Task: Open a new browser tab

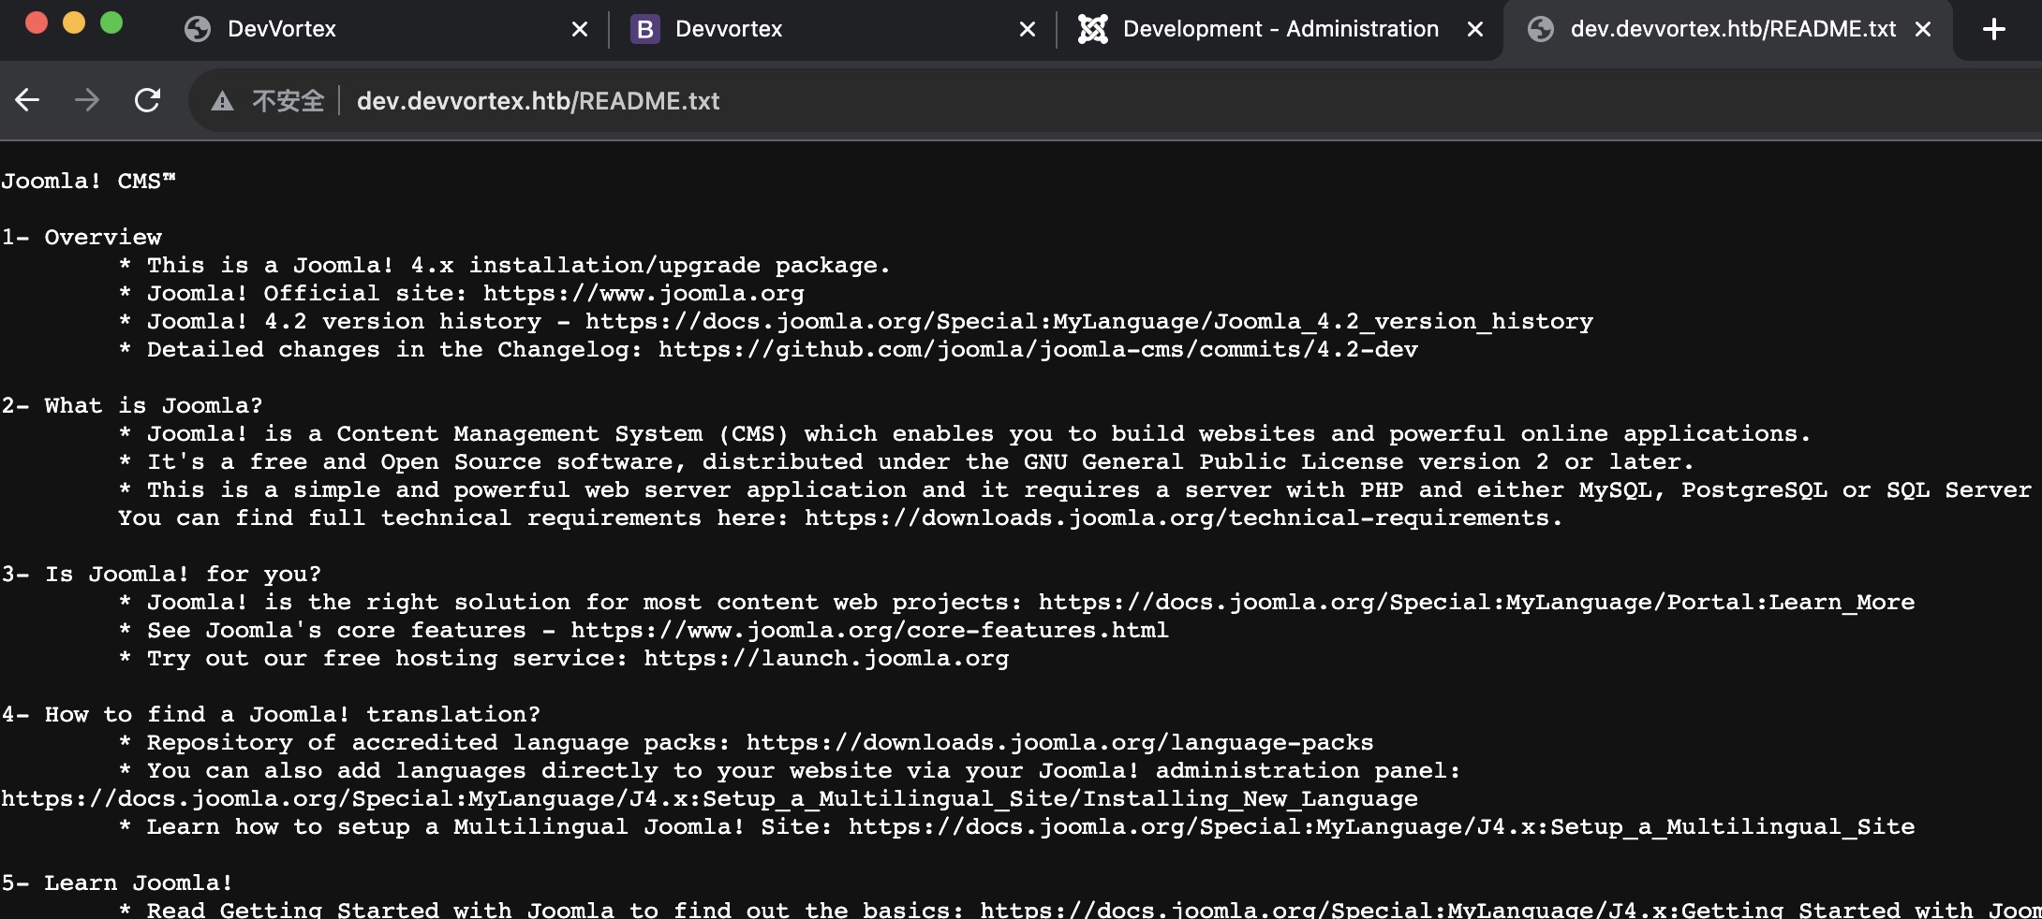Action: (1994, 29)
